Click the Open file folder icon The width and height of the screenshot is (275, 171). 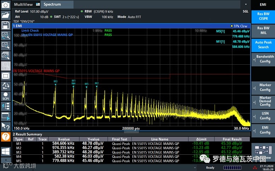pos(5,15)
